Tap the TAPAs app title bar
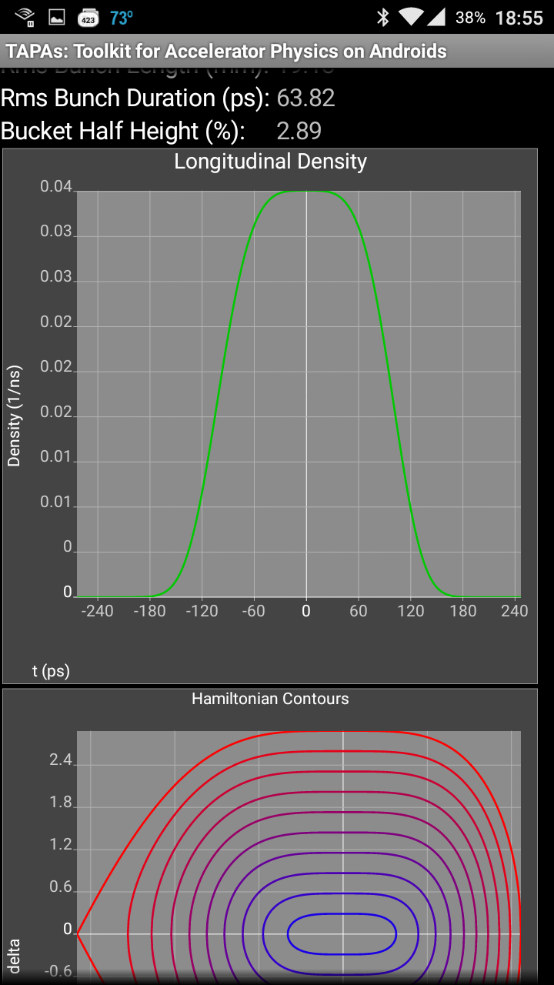This screenshot has height=985, width=554. [x=277, y=52]
